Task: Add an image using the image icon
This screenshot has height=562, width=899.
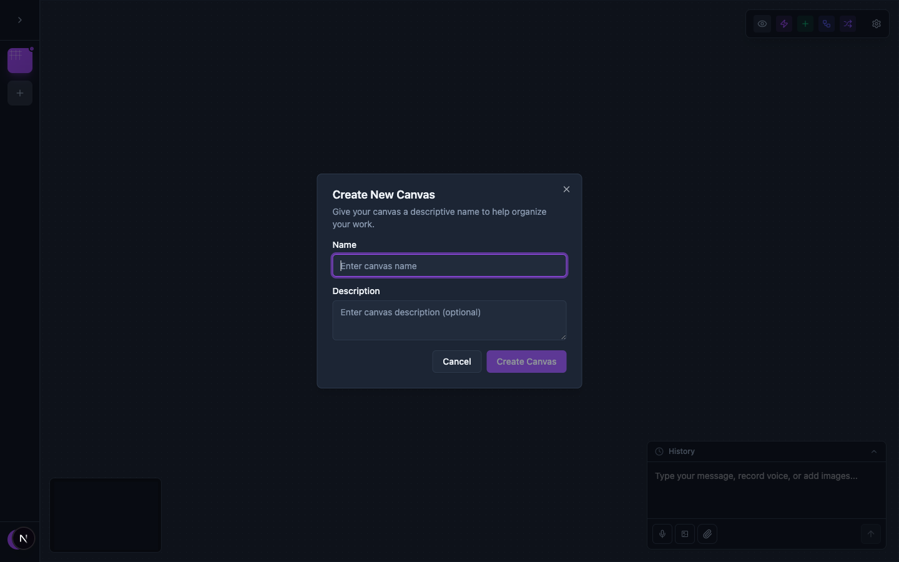Action: (x=684, y=534)
